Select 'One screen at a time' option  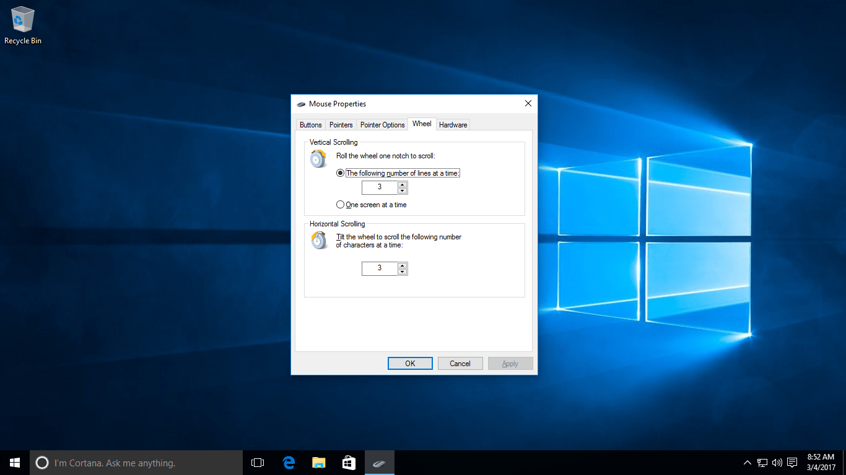pyautogui.click(x=340, y=204)
